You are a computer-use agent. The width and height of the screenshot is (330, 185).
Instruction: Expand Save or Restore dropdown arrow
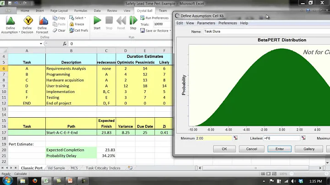tap(170, 31)
